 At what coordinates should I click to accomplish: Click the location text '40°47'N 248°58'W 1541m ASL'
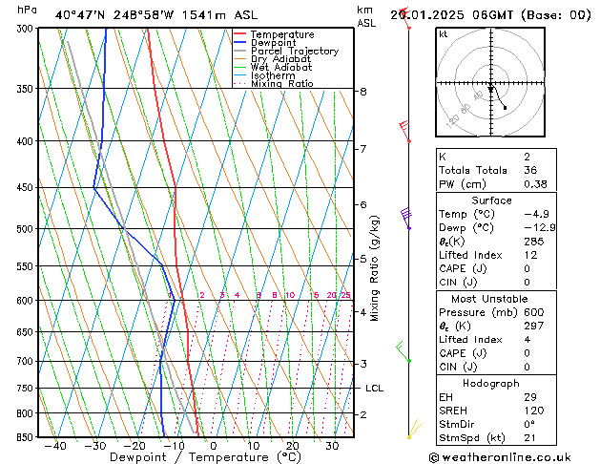tap(156, 15)
